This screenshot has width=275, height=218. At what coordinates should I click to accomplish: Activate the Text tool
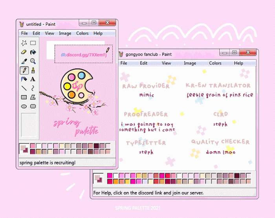click(x=33, y=79)
